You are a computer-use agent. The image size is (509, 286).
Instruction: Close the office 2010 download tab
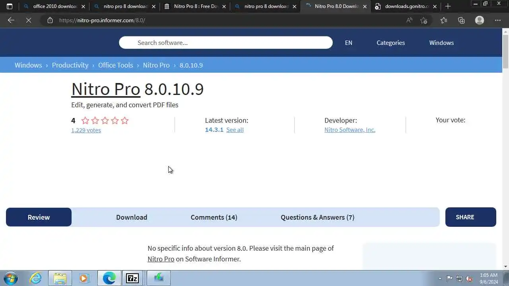(x=84, y=6)
